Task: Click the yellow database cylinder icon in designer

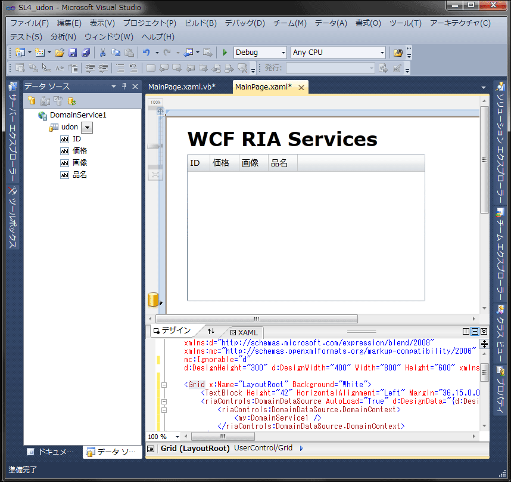Action: [x=153, y=299]
